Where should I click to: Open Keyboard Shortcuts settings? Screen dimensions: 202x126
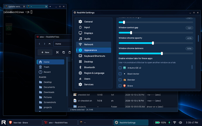pyautogui.click(x=93, y=56)
